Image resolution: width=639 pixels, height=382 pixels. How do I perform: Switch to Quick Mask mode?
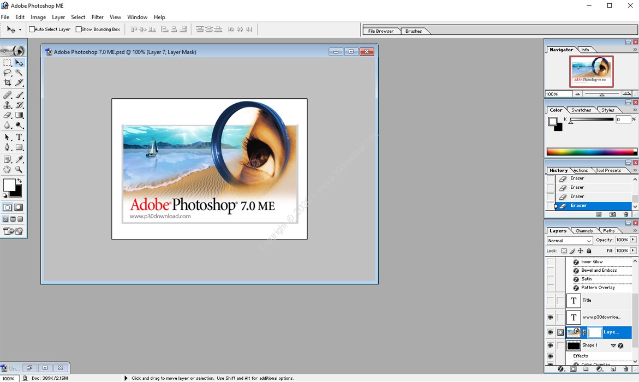(19, 207)
